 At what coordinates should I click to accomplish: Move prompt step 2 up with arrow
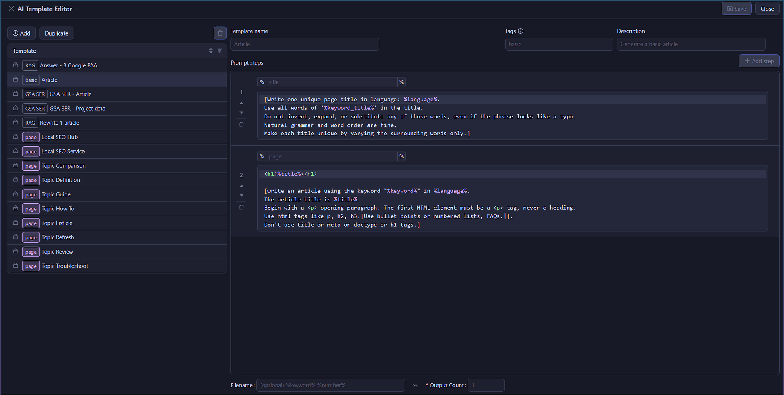tap(241, 186)
